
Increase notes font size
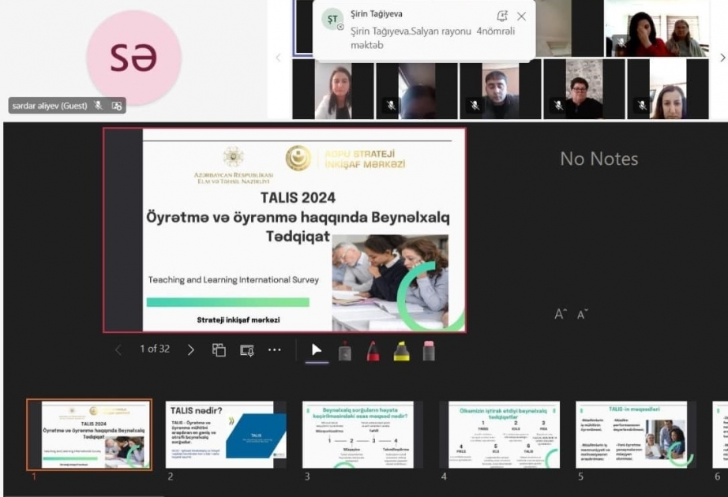[x=561, y=314]
